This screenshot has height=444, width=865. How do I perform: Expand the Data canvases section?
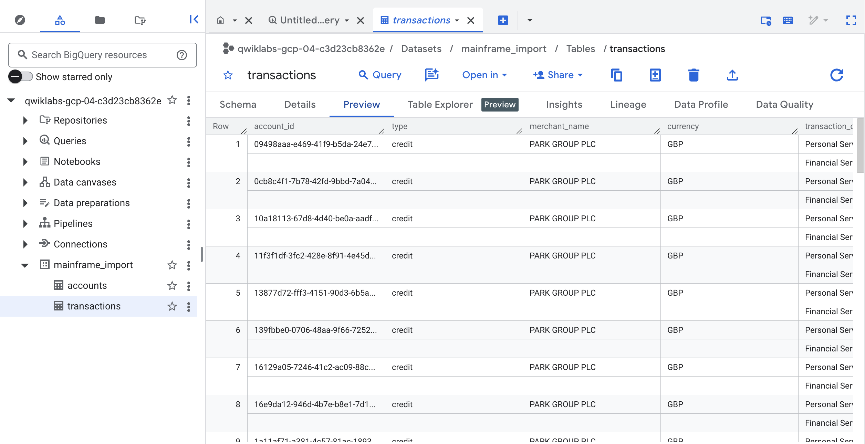point(24,182)
